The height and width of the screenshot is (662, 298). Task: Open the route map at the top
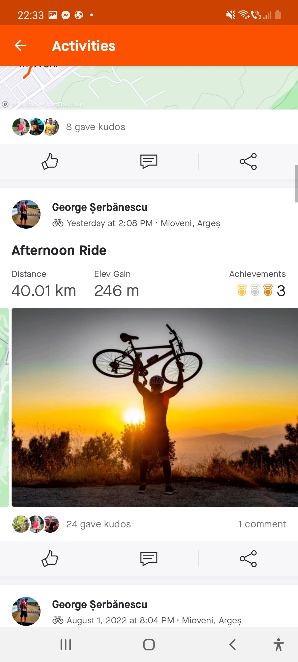click(x=149, y=88)
